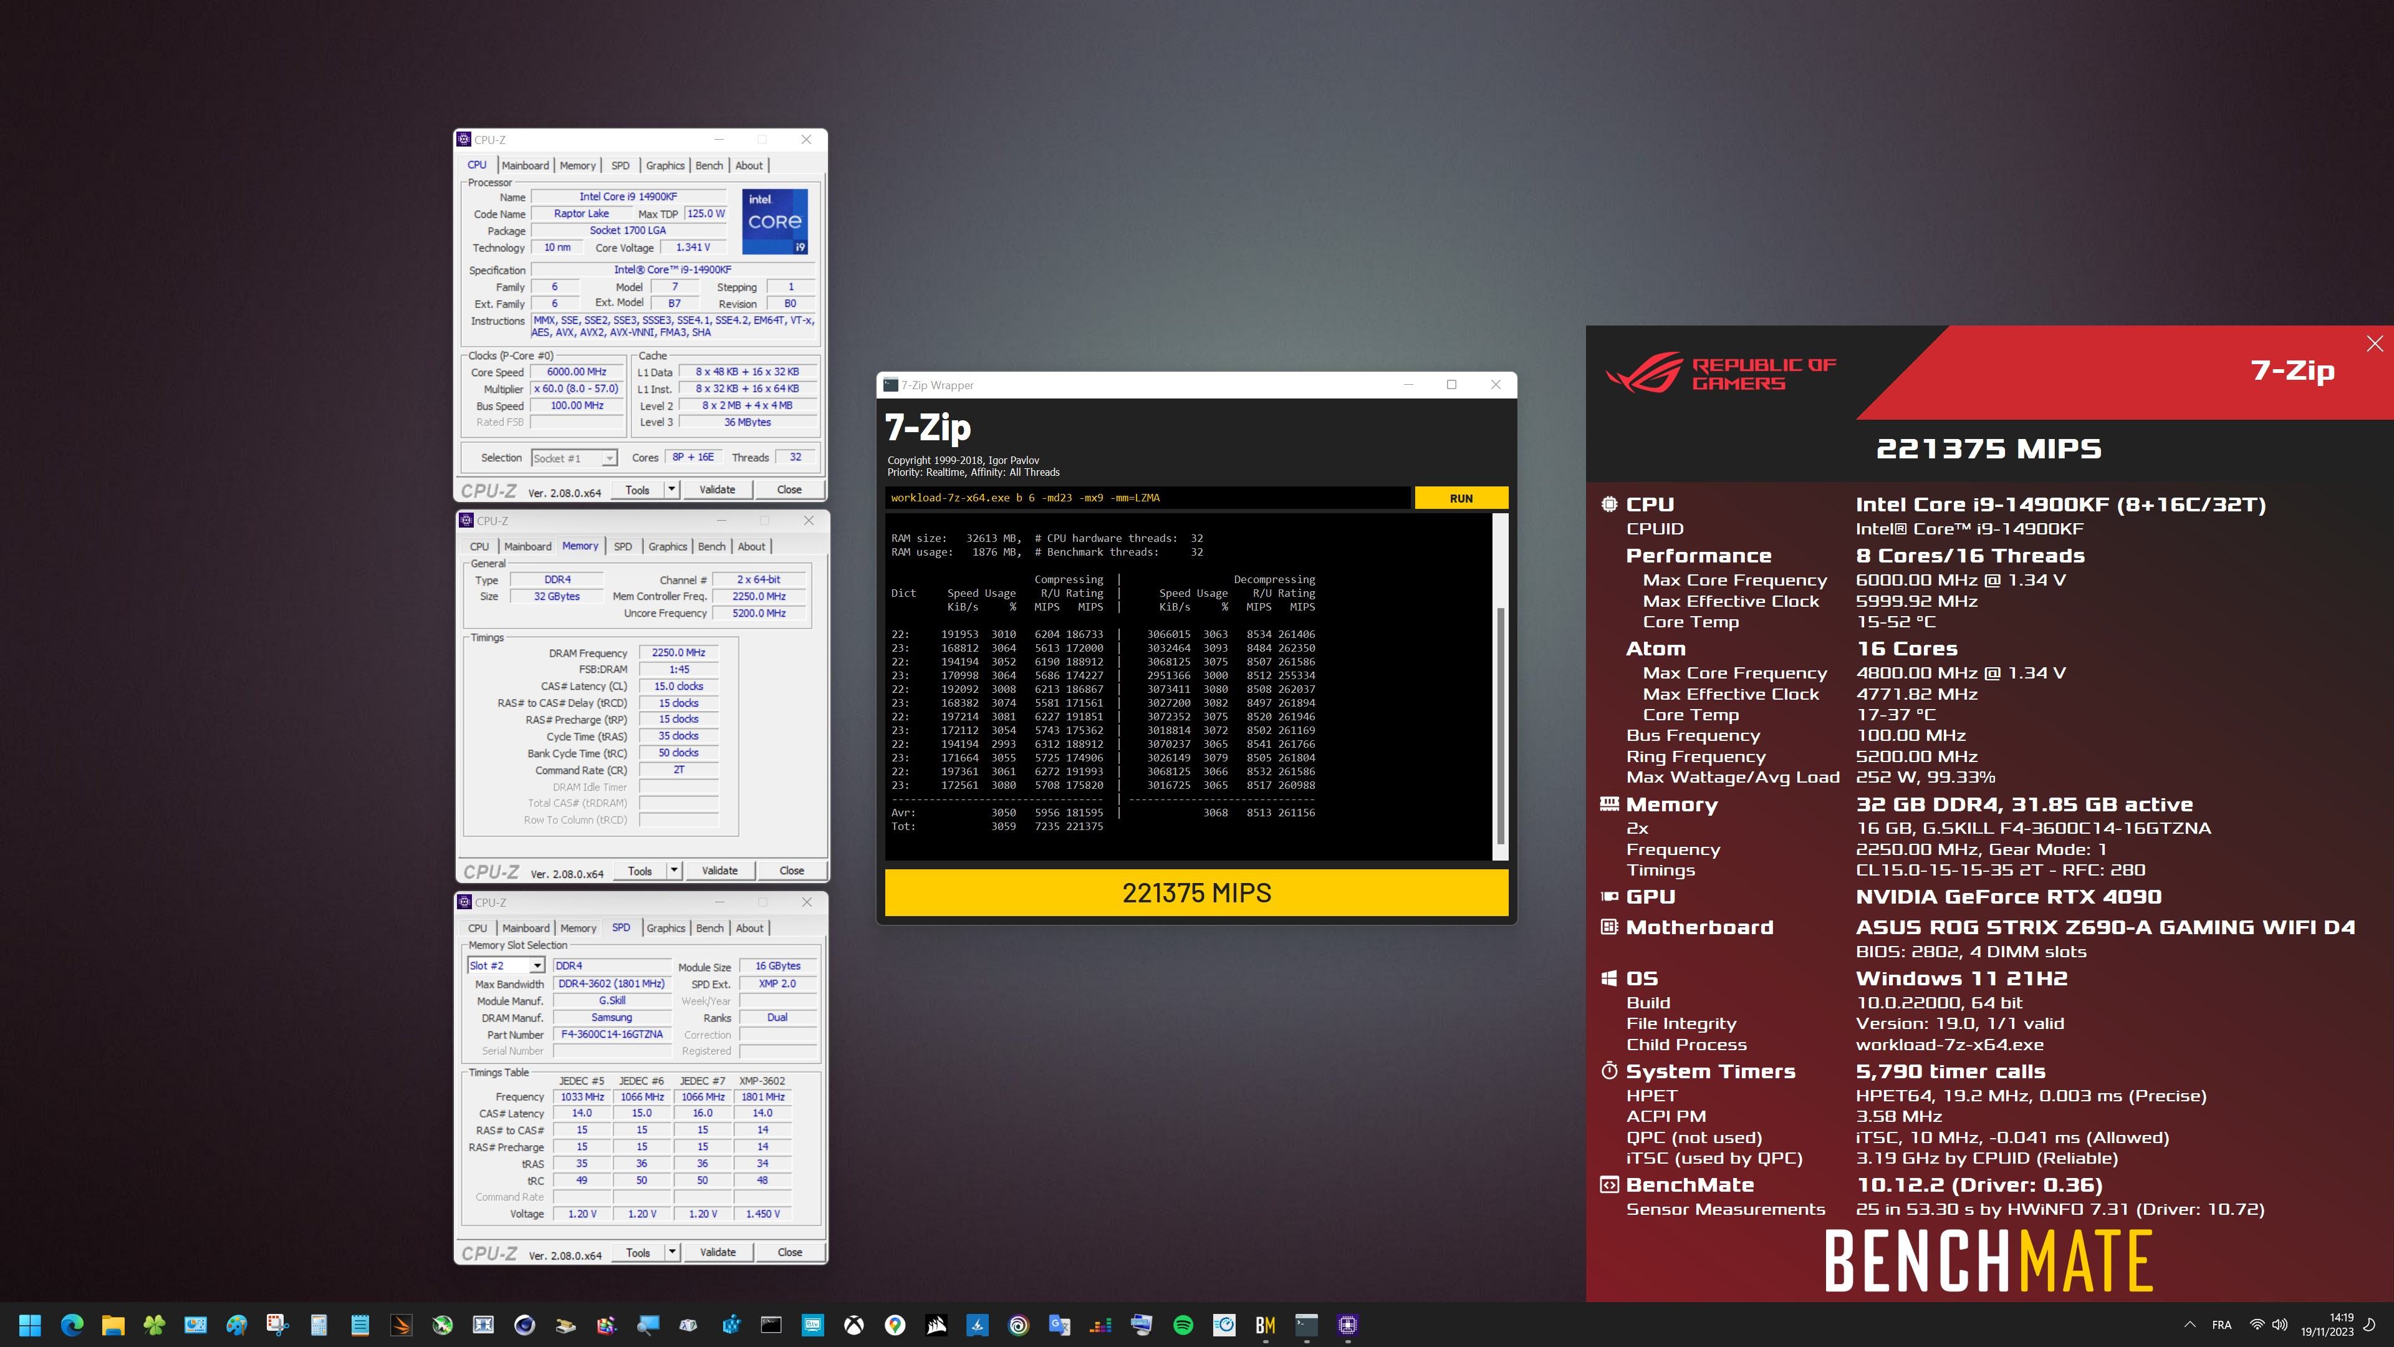Click Validate in the Memory CPU-Z window
2394x1347 pixels.
point(719,871)
